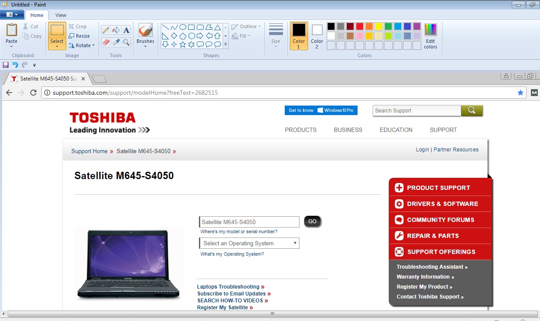Click the GO button
The height and width of the screenshot is (321, 540).
point(312,221)
